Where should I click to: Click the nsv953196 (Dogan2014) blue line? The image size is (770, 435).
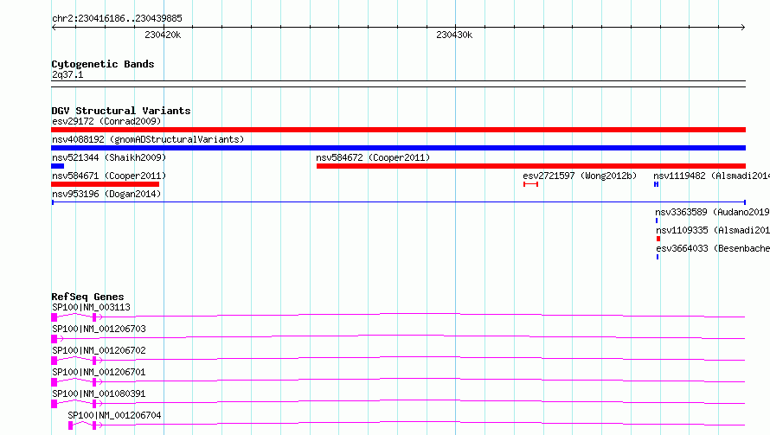click(399, 202)
